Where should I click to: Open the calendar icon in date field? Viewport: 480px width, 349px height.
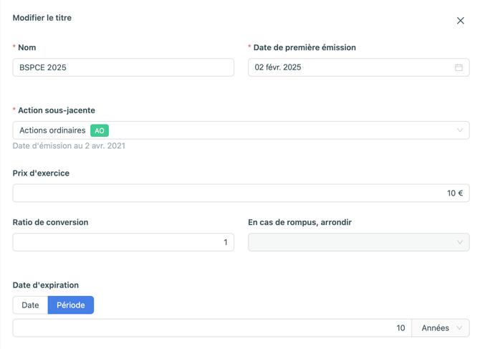point(459,67)
